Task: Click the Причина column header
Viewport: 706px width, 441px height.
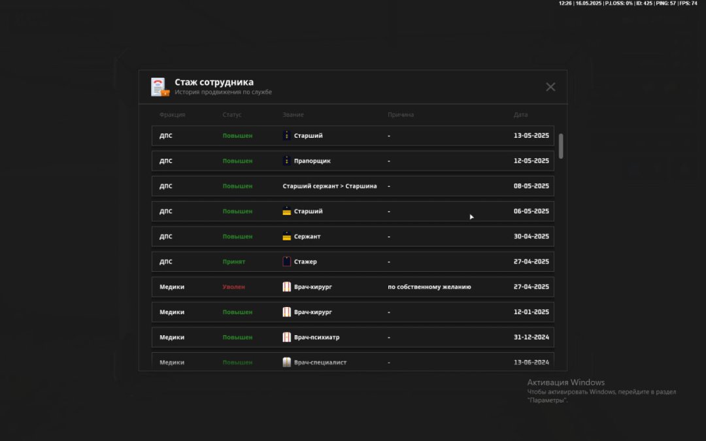Action: coord(400,115)
